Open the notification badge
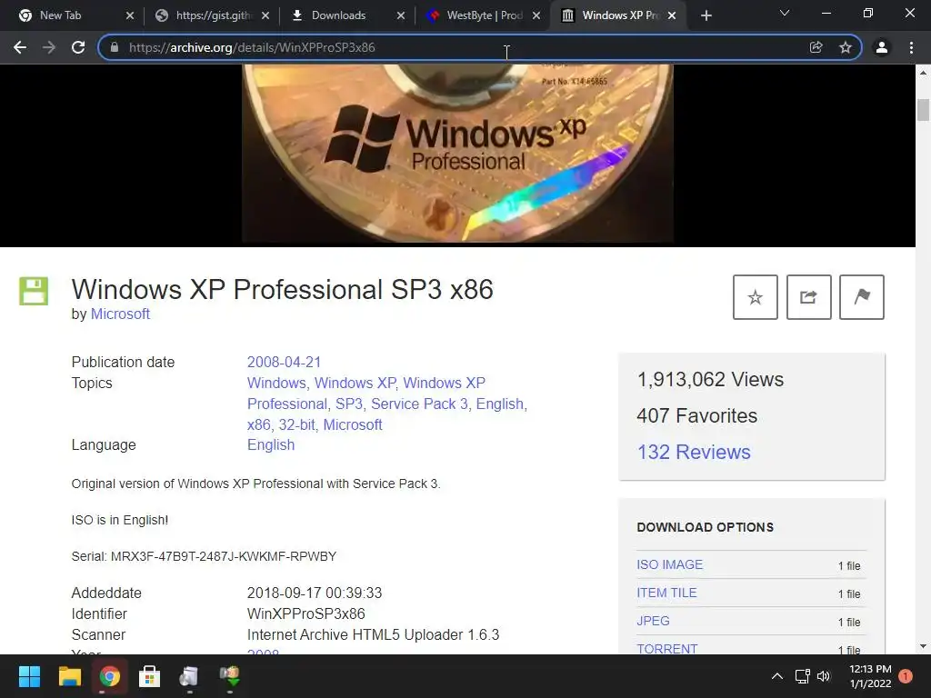The image size is (931, 698). pos(906,676)
